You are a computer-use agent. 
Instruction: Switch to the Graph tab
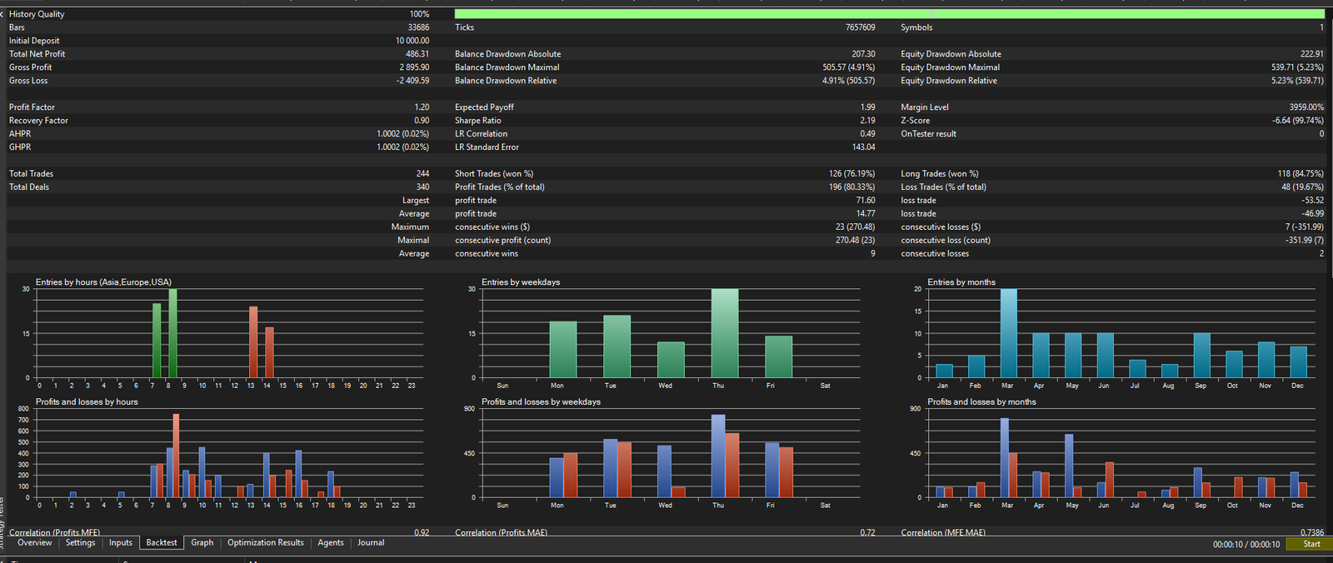(202, 543)
